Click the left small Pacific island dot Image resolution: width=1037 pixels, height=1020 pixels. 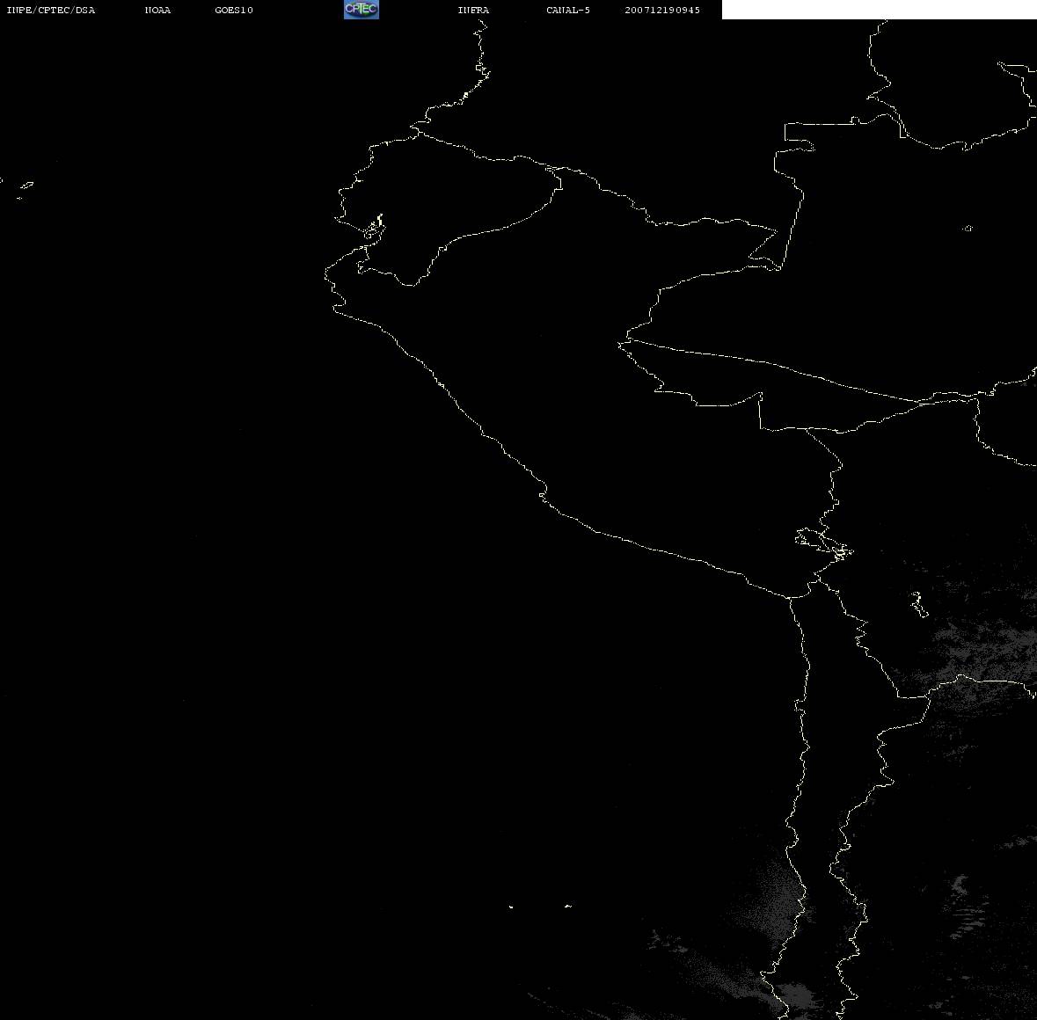click(511, 907)
